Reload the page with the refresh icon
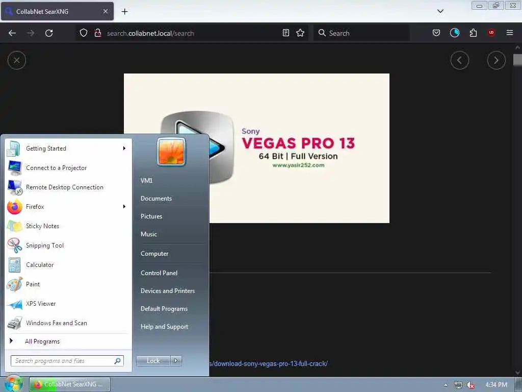 (49, 33)
